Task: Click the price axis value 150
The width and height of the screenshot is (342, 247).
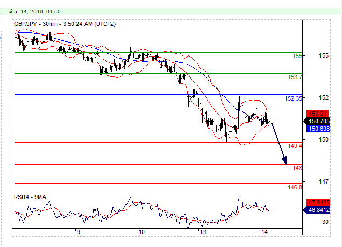Action: [x=324, y=139]
